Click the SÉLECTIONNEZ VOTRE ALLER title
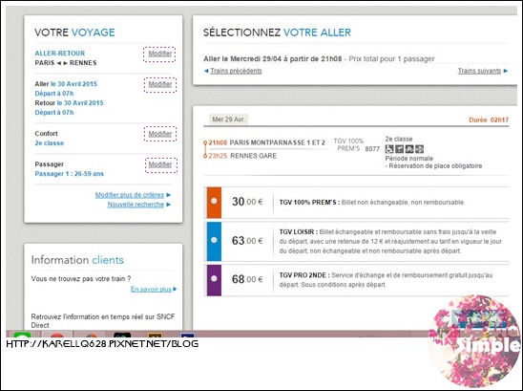The width and height of the screenshot is (523, 391). point(277,33)
